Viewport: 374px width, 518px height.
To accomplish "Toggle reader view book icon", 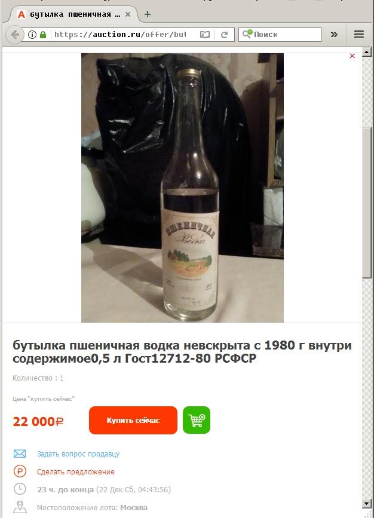I will 205,35.
